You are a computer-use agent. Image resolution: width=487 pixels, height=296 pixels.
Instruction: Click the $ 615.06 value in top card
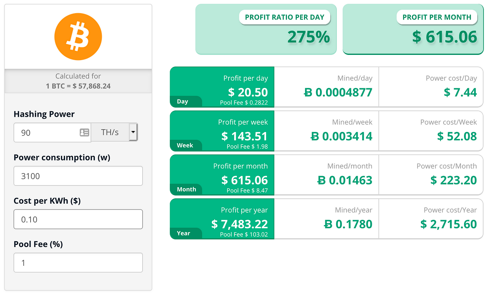coord(445,37)
